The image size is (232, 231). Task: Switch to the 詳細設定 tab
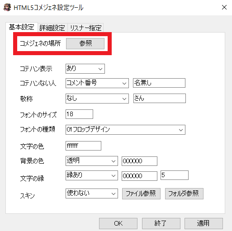click(52, 28)
